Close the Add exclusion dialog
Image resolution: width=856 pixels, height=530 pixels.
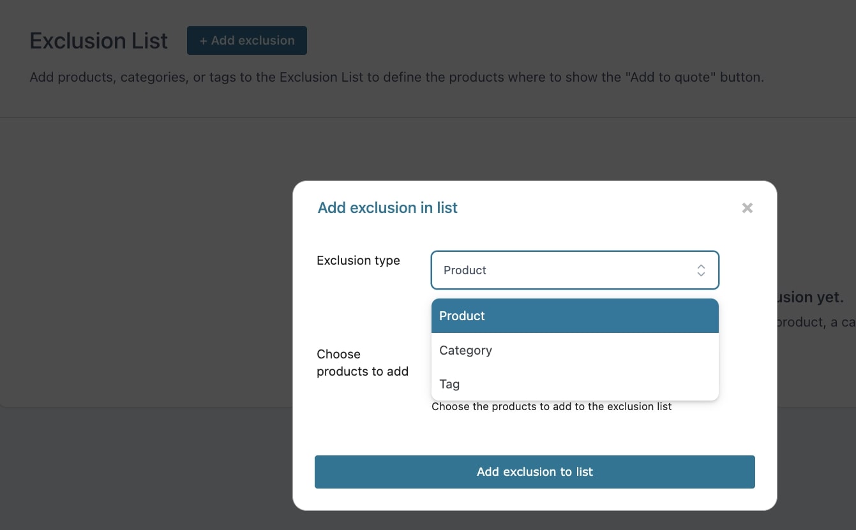747,208
